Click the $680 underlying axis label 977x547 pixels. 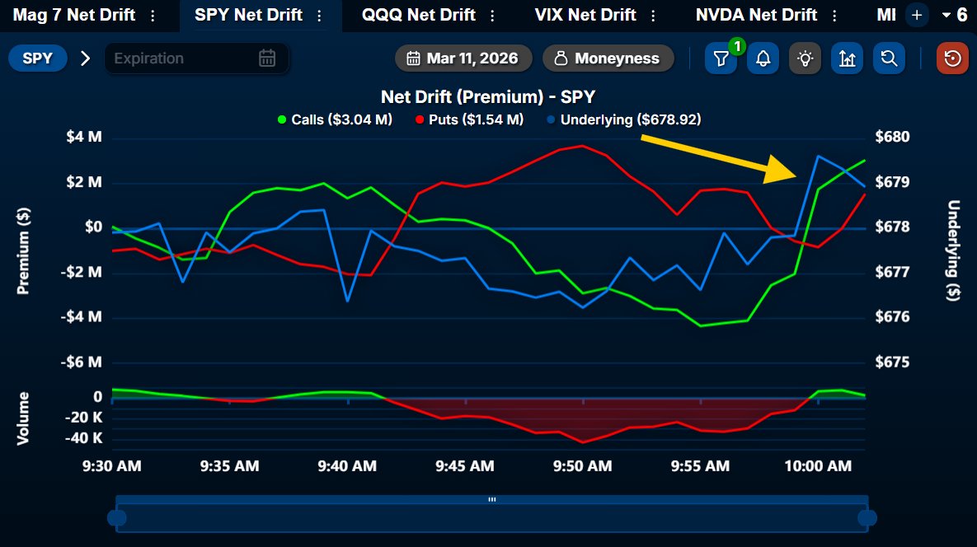[x=892, y=137]
